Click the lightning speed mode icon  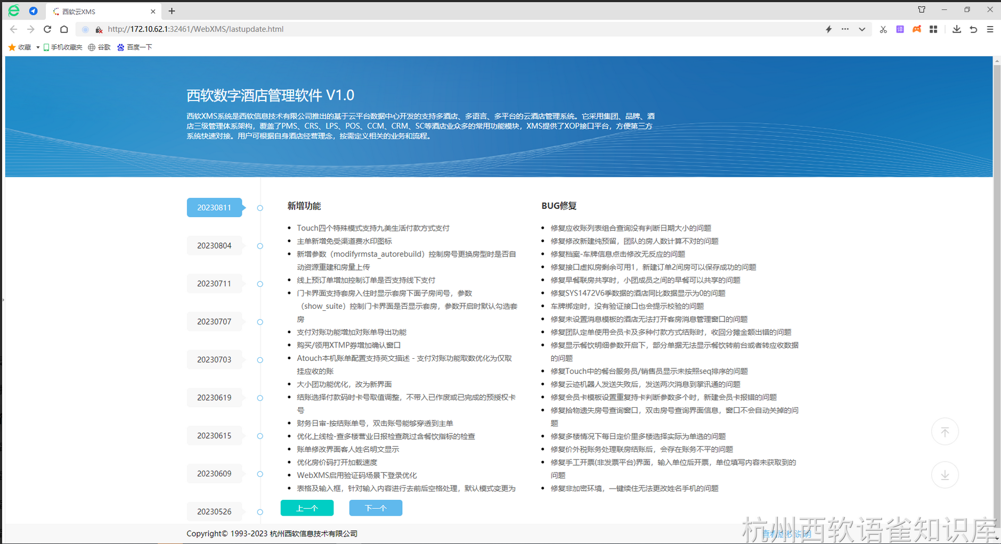(x=828, y=29)
